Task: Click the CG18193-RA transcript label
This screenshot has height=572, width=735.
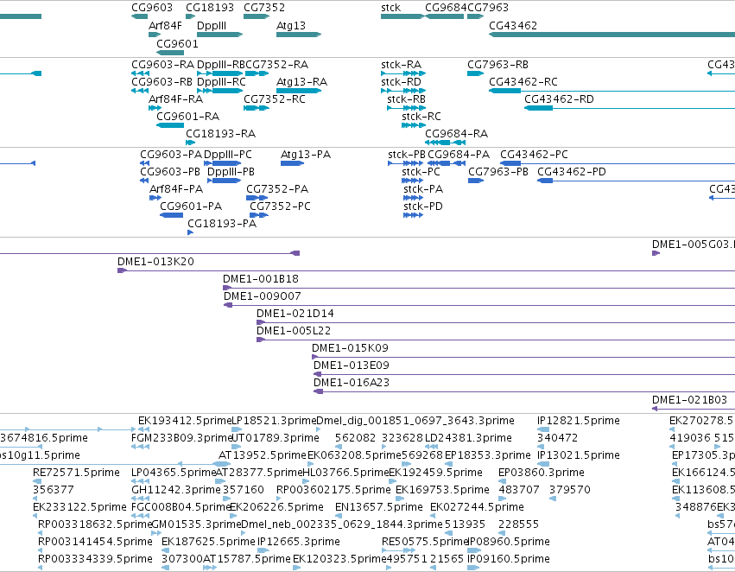Action: 220,134
